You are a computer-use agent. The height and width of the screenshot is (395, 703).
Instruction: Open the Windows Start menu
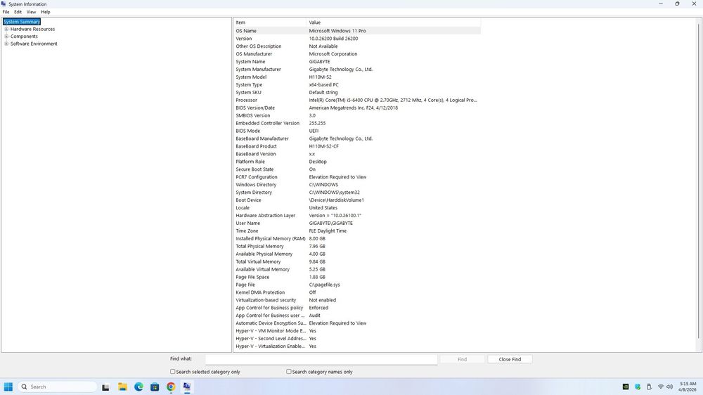[x=8, y=387]
